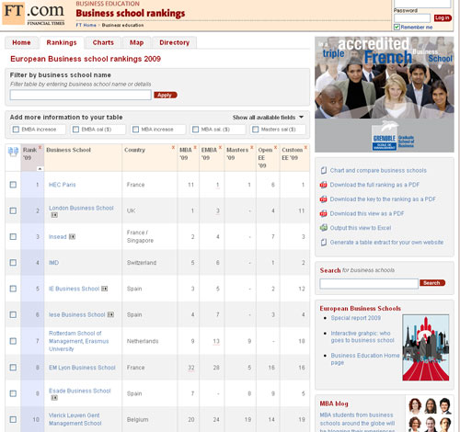Click the info icon next to Iese Business School
The width and height of the screenshot is (460, 432).
tap(110, 314)
